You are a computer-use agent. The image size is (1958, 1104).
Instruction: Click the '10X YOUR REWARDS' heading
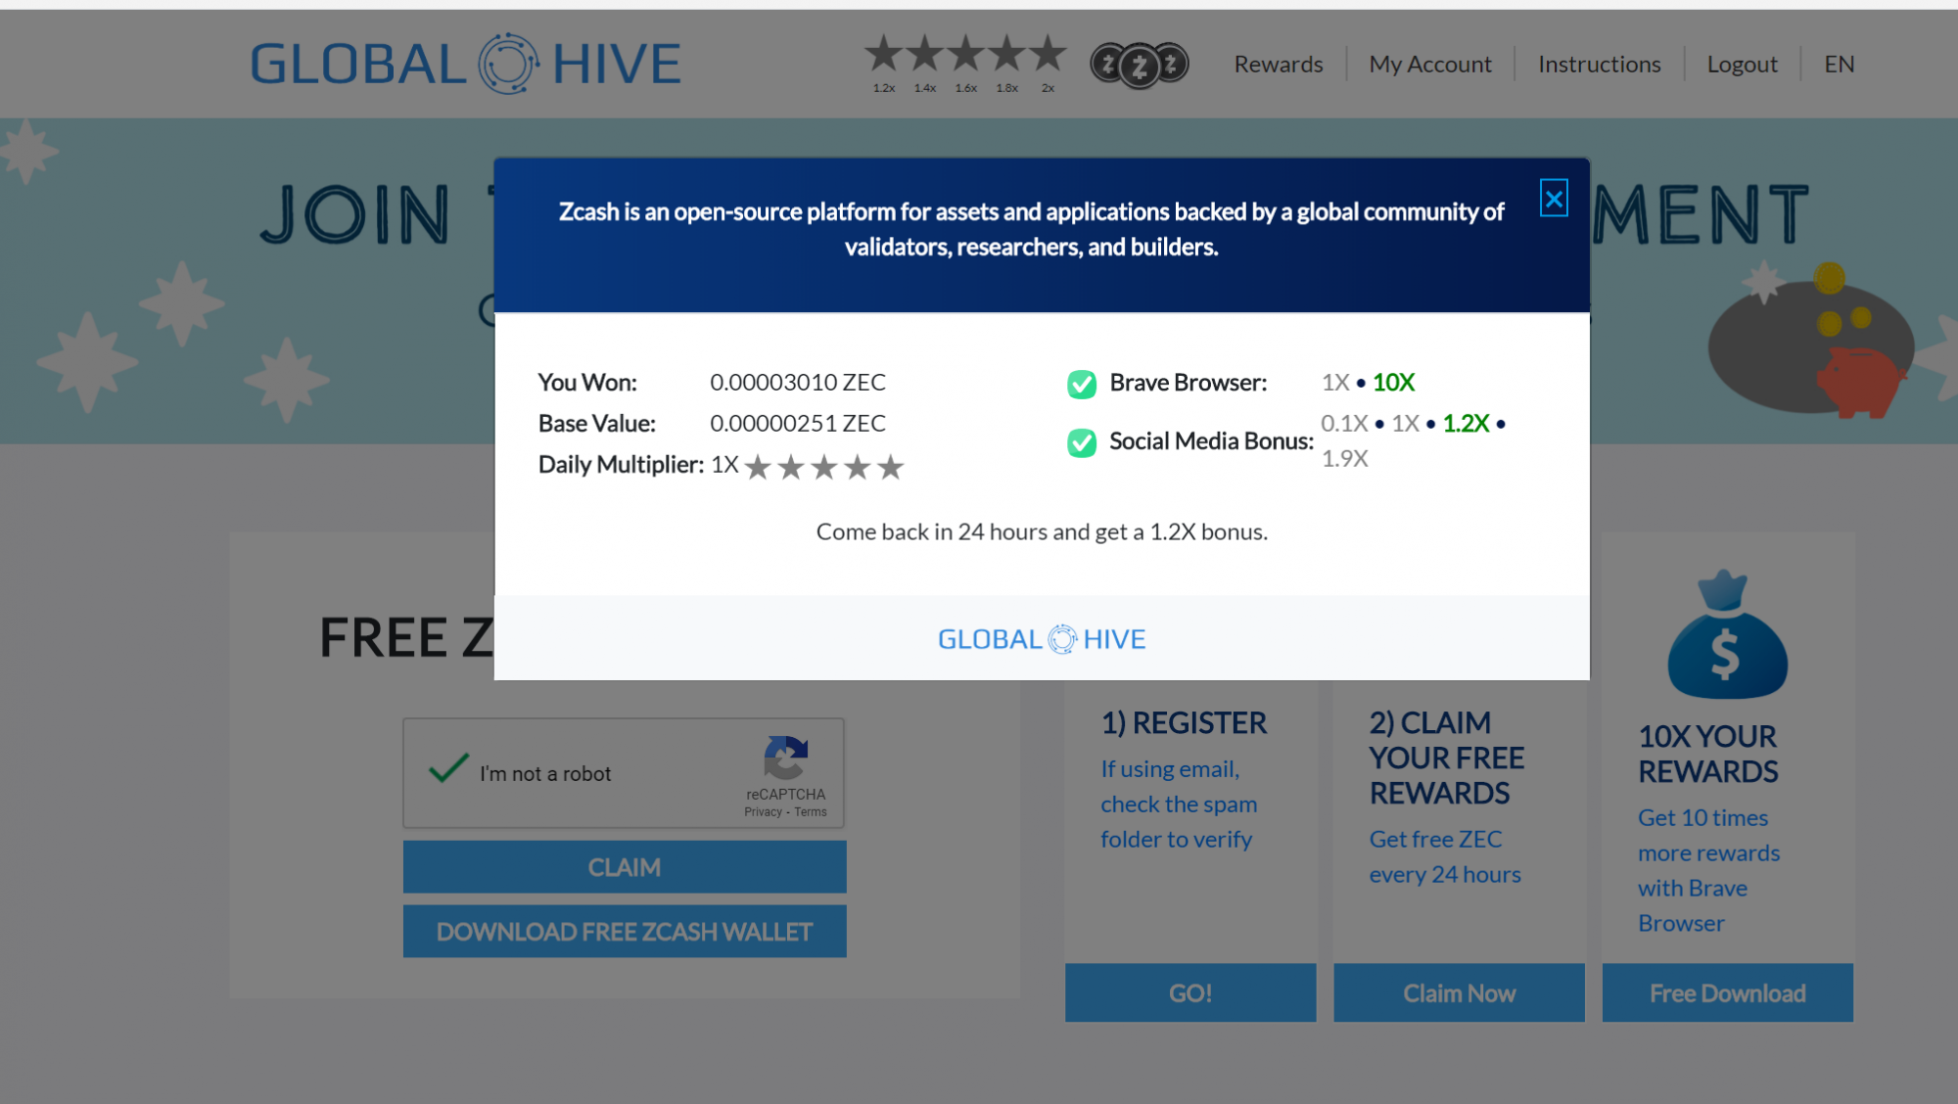tap(1708, 755)
